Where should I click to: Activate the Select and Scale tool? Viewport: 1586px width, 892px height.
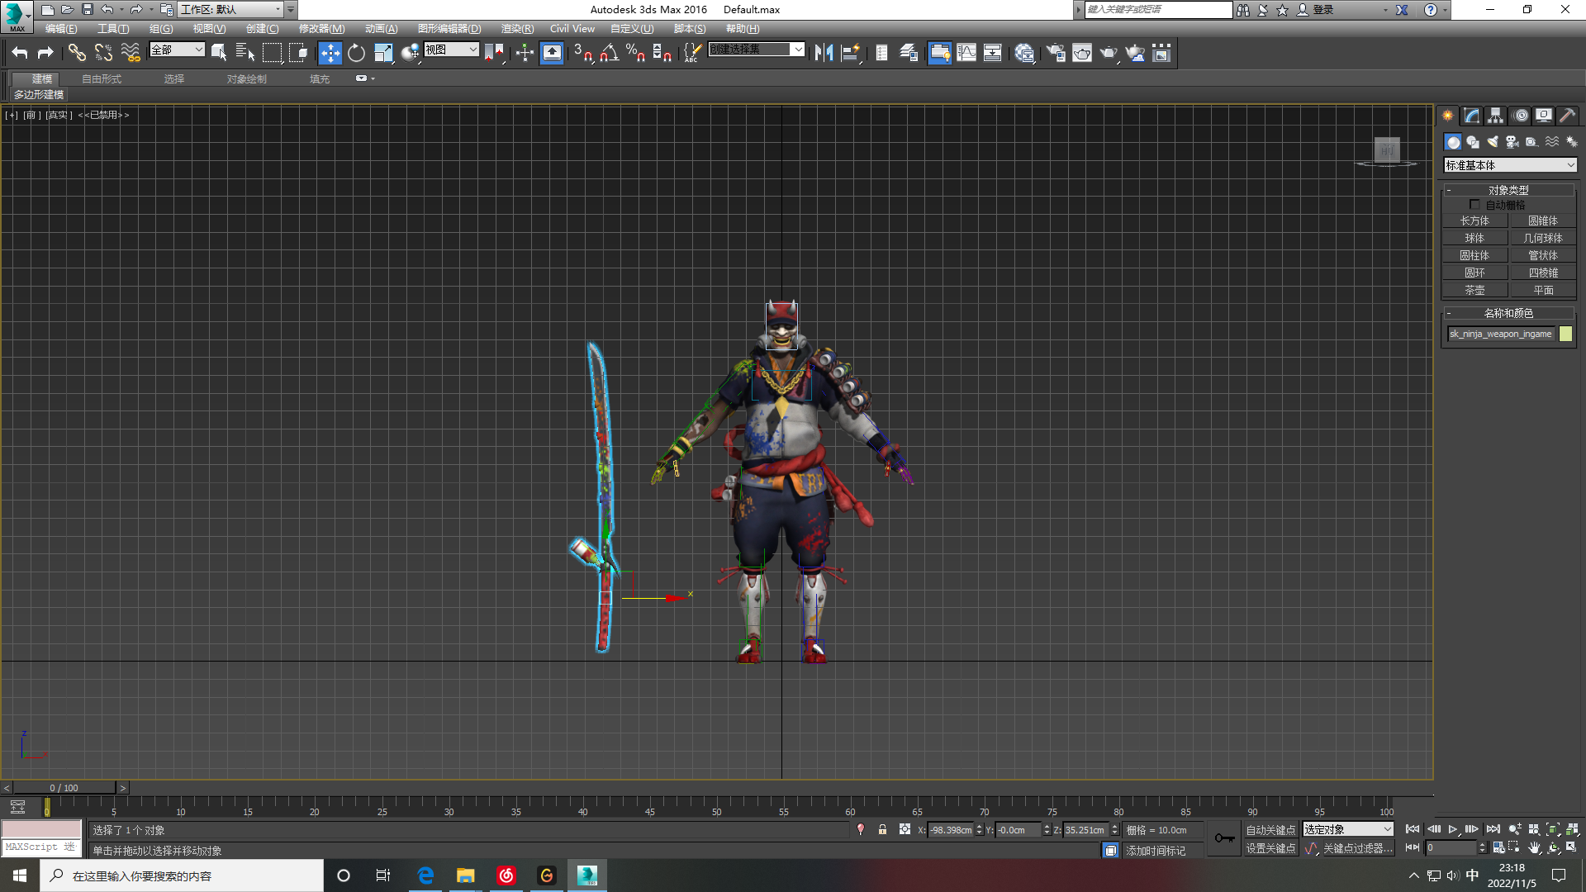point(383,53)
